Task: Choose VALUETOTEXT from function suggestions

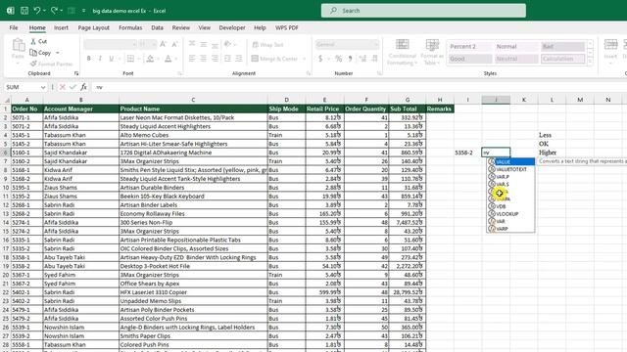Action: 510,169
